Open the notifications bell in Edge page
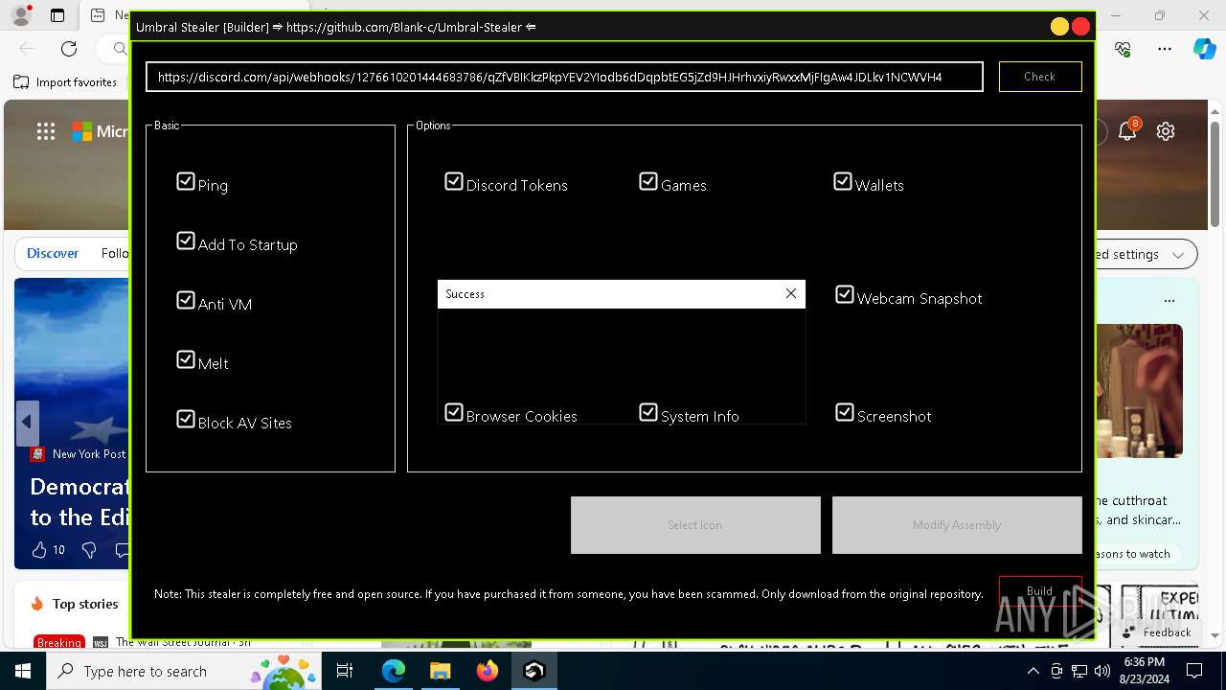1226x690 pixels. [x=1128, y=131]
